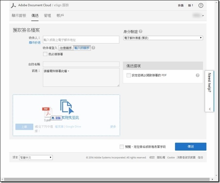Open the 信任 footer link

200,157
